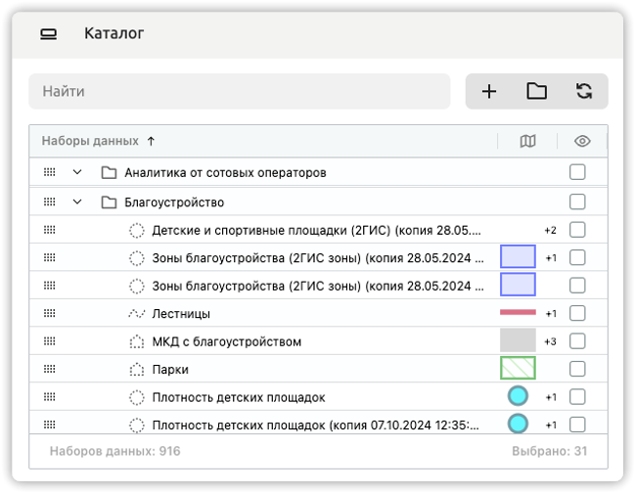Check the Плотность детских площадок checkbox
Screen dimensions: 635x493
click(x=577, y=397)
